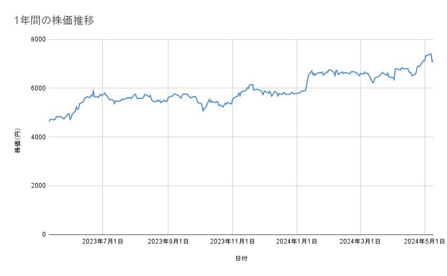Click the steep January 2024 rise on the line
Image resolution: width=447 pixels, height=276 pixels.
[x=308, y=81]
